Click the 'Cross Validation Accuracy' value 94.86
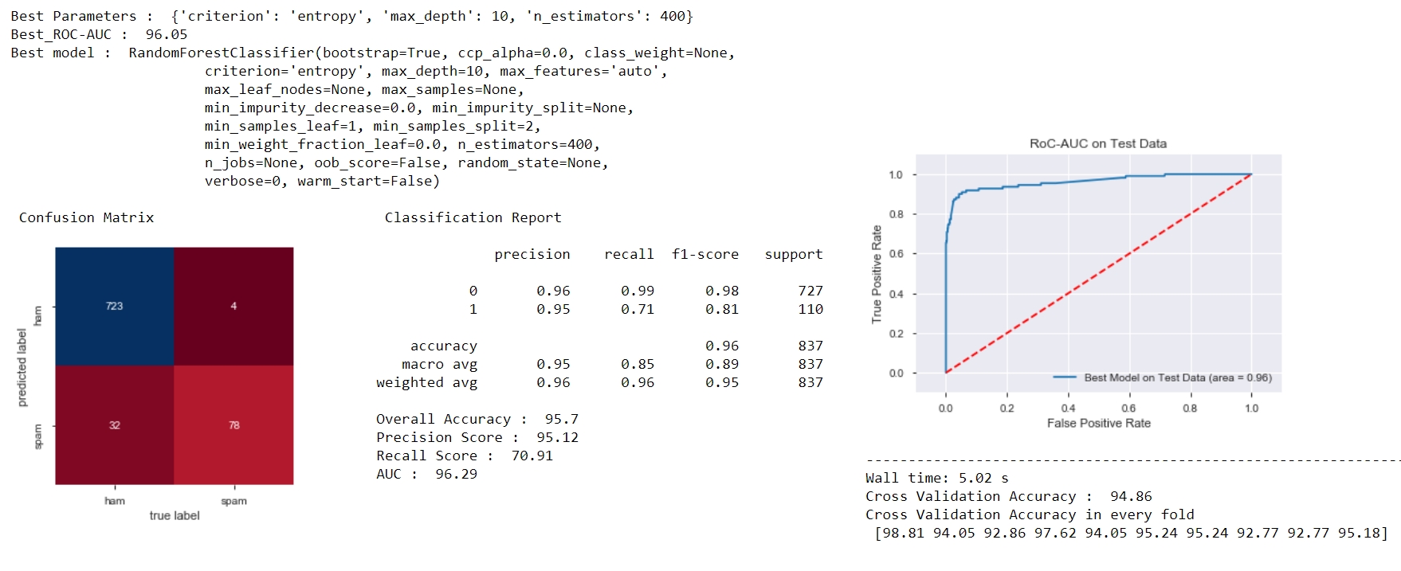The height and width of the screenshot is (571, 1401). pyautogui.click(x=1131, y=496)
